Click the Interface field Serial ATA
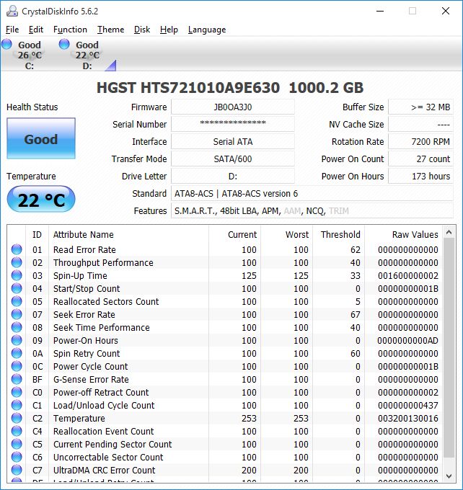Screen dimensions: 463x490 233,141
